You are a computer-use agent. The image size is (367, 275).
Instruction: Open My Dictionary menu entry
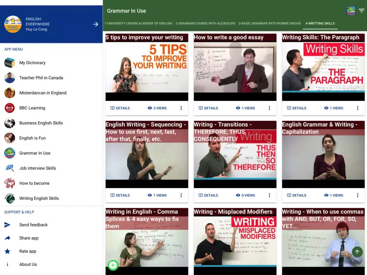(51, 63)
